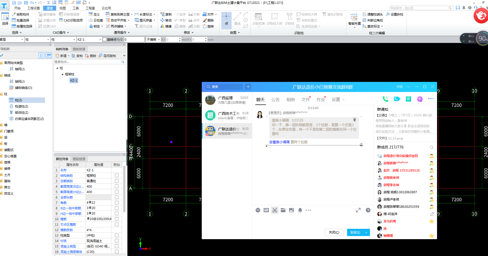Click 发送(S) send button
Viewport: 488px width, 256px height.
tap(355, 232)
